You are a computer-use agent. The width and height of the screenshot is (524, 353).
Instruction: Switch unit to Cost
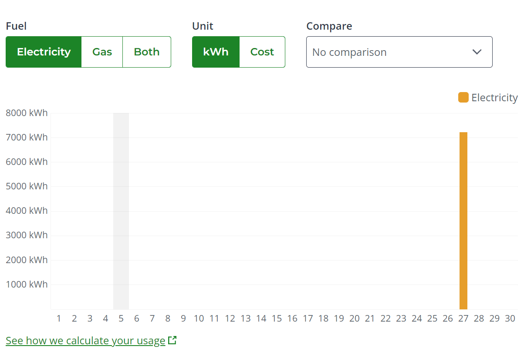(262, 52)
